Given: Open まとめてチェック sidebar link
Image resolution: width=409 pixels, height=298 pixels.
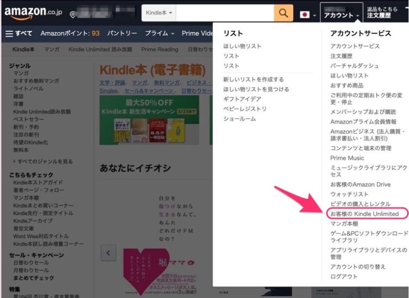Looking at the screenshot, I should pyautogui.click(x=34, y=278).
